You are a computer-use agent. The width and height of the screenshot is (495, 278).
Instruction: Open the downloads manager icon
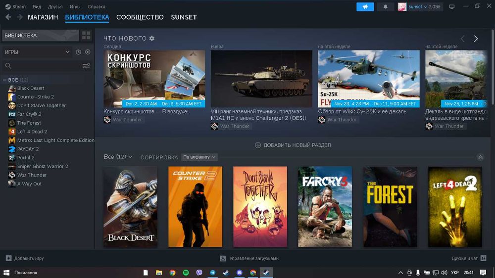pyautogui.click(x=223, y=258)
